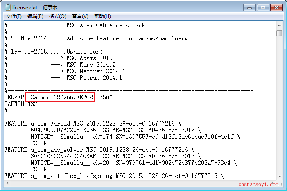Click vertical scrollbar up arrow
The image size is (287, 191).
point(280,25)
